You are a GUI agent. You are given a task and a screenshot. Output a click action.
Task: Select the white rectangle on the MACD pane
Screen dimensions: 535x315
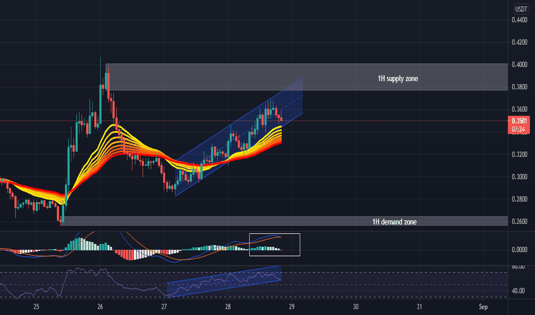pyautogui.click(x=274, y=245)
